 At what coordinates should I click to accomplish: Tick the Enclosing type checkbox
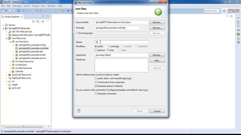77,33
